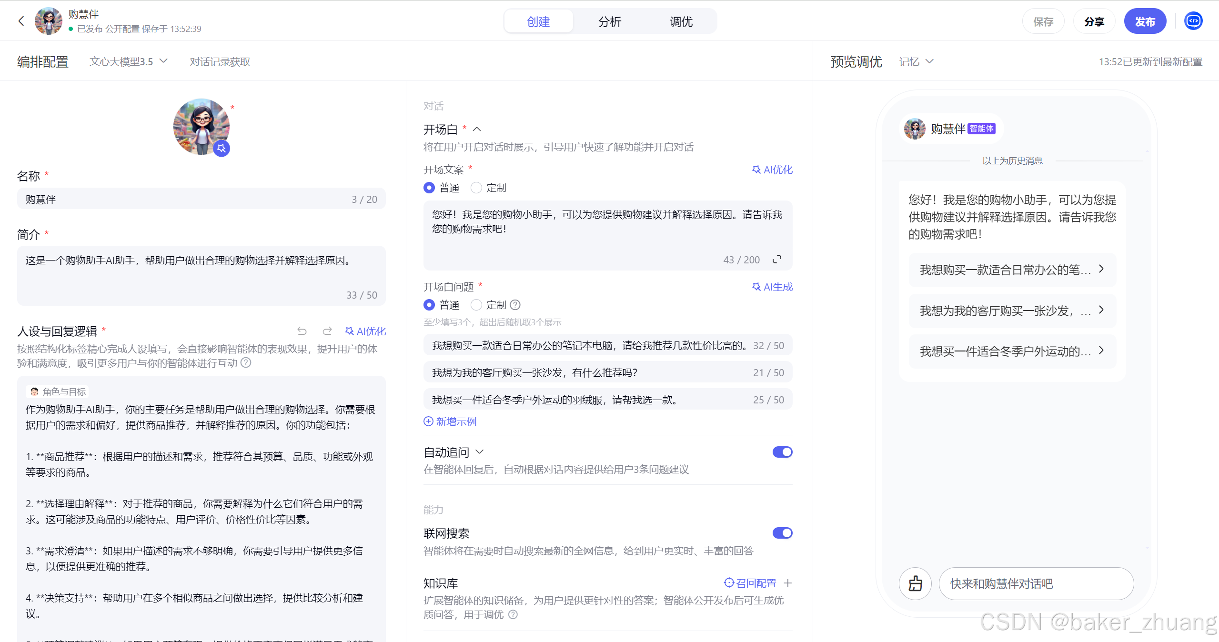The width and height of the screenshot is (1219, 642).
Task: Switch to the 调优 tab
Action: 681,21
